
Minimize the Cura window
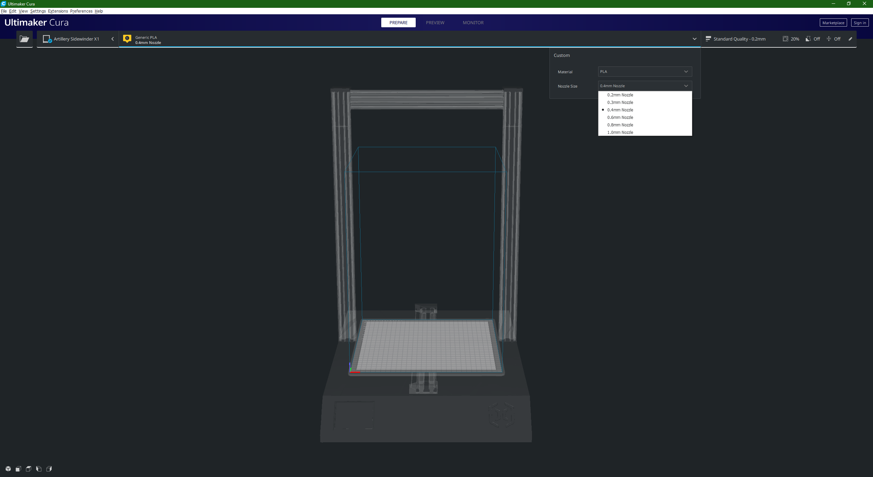[833, 4]
